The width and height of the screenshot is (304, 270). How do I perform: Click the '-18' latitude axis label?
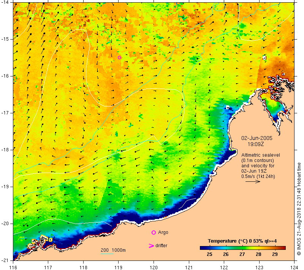click(4, 150)
